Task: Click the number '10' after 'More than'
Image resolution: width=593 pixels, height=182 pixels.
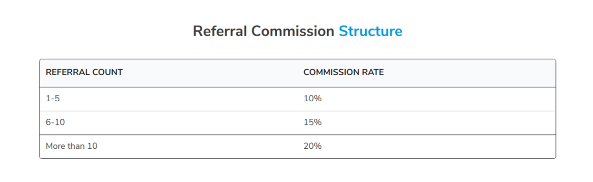Action: (x=92, y=146)
